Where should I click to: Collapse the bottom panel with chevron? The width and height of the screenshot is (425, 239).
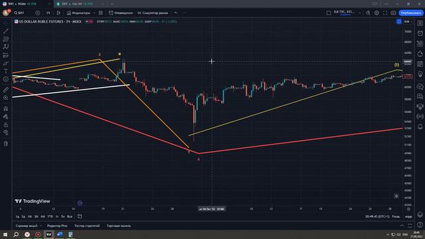pos(402,226)
